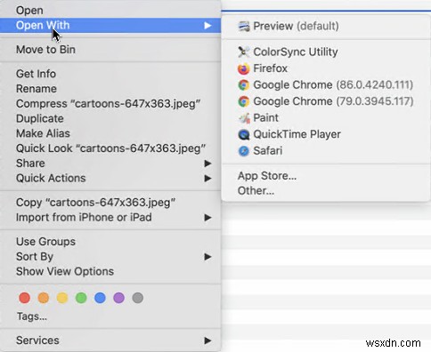The image size is (431, 352).
Task: Select Google Chrome (86.0.4240.111) label
Action: (333, 85)
